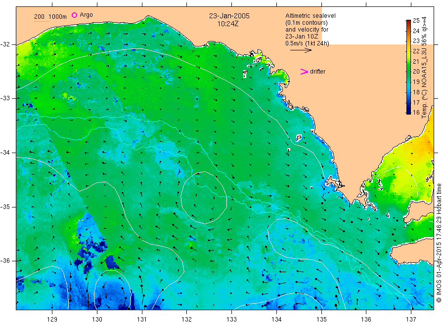Click the colorbar value 20
The height and width of the screenshot is (326, 445).
coord(416,72)
